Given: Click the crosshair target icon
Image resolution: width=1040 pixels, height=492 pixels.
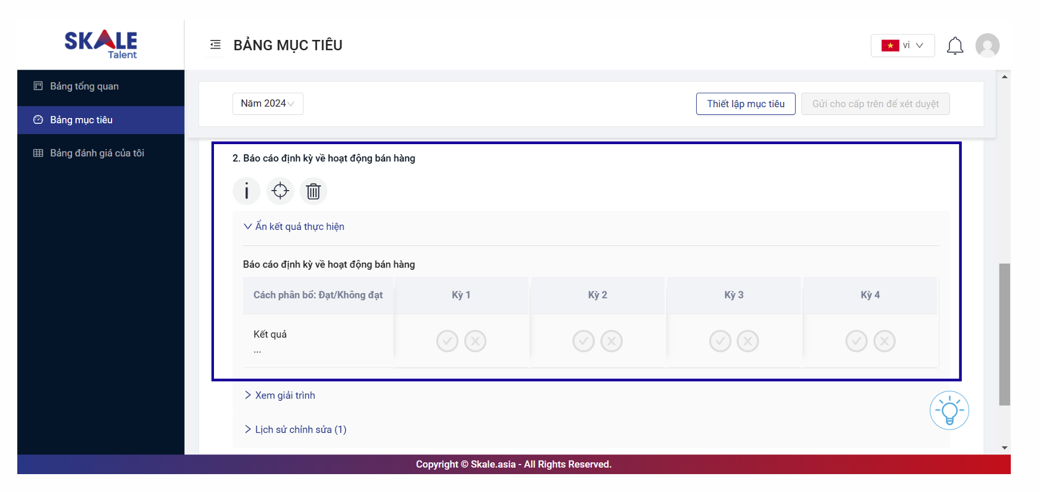Looking at the screenshot, I should tap(280, 191).
